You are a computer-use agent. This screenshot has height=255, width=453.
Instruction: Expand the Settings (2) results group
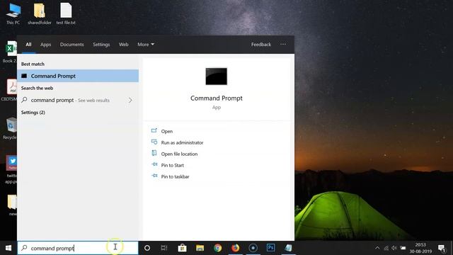tap(33, 112)
